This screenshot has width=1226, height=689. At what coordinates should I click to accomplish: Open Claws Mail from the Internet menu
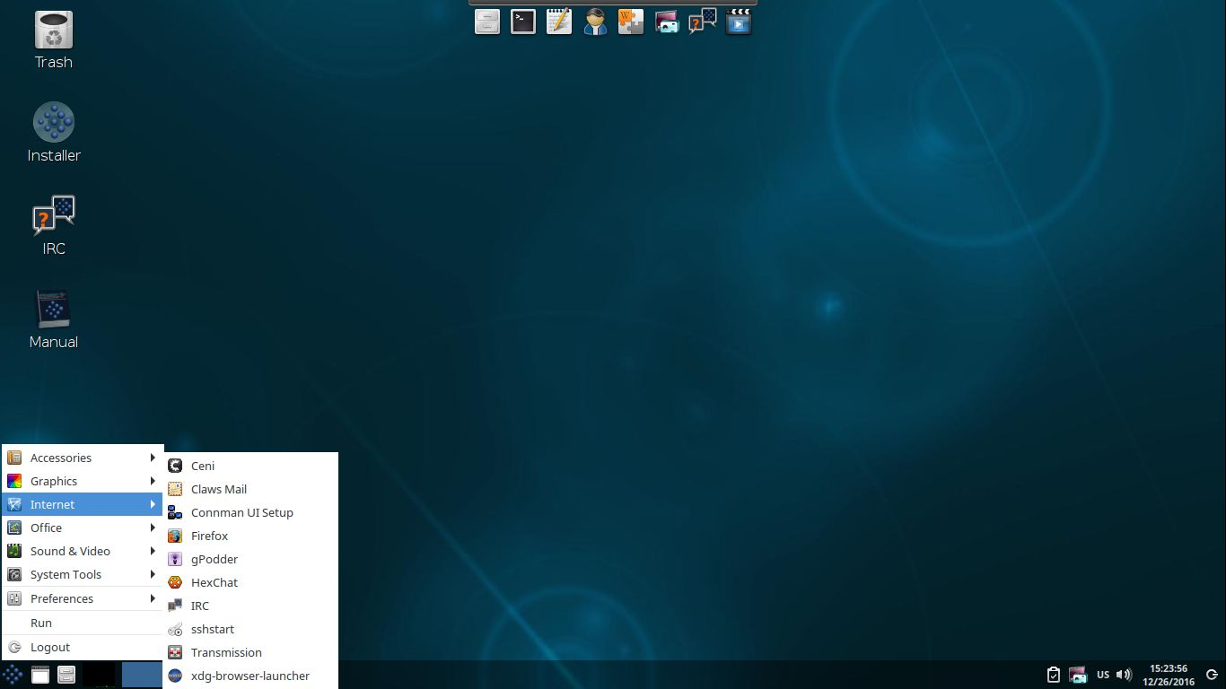[x=250, y=489]
